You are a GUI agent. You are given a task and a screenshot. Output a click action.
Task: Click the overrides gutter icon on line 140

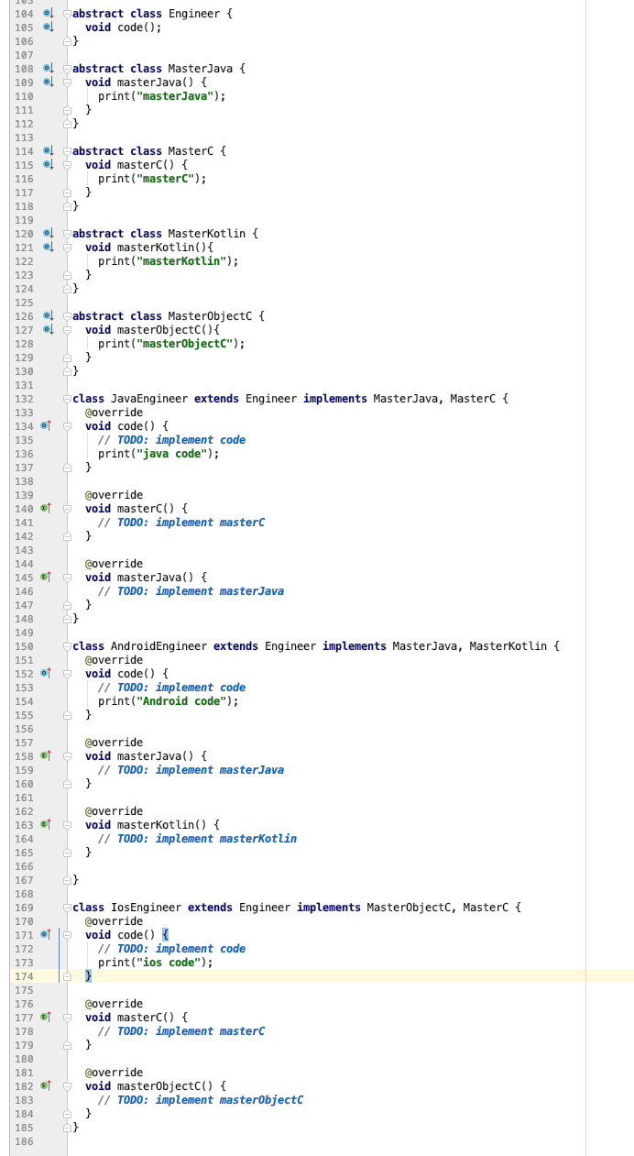pyautogui.click(x=45, y=509)
